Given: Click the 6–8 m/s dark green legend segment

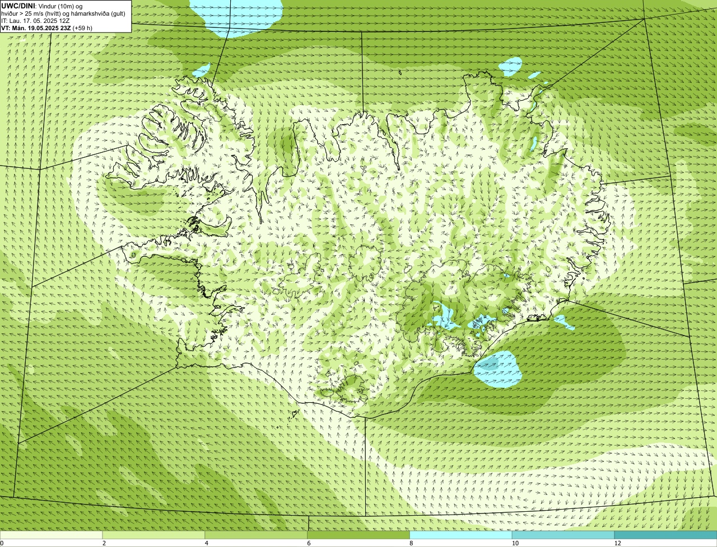Looking at the screenshot, I should pyautogui.click(x=358, y=535).
